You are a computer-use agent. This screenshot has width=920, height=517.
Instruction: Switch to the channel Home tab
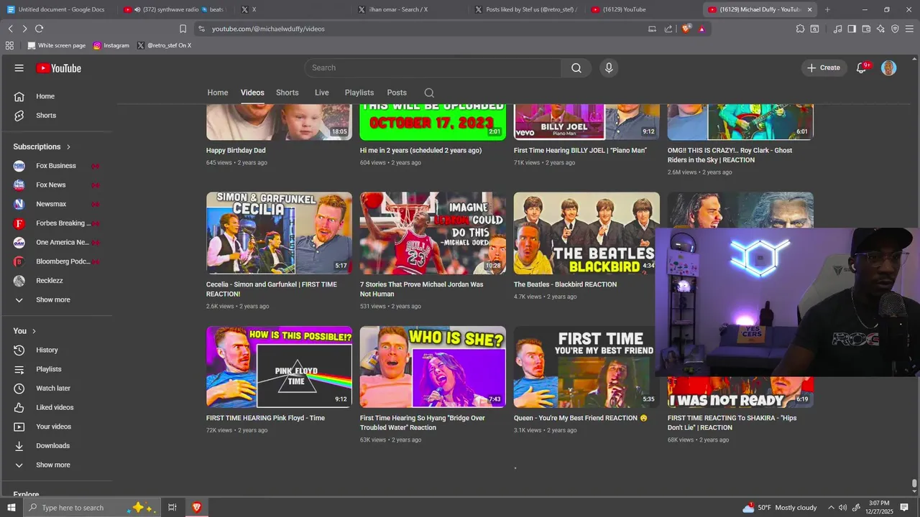[x=218, y=93]
